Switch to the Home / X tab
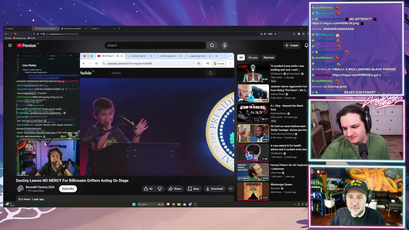This screenshot has height=230, width=409. coord(102,29)
